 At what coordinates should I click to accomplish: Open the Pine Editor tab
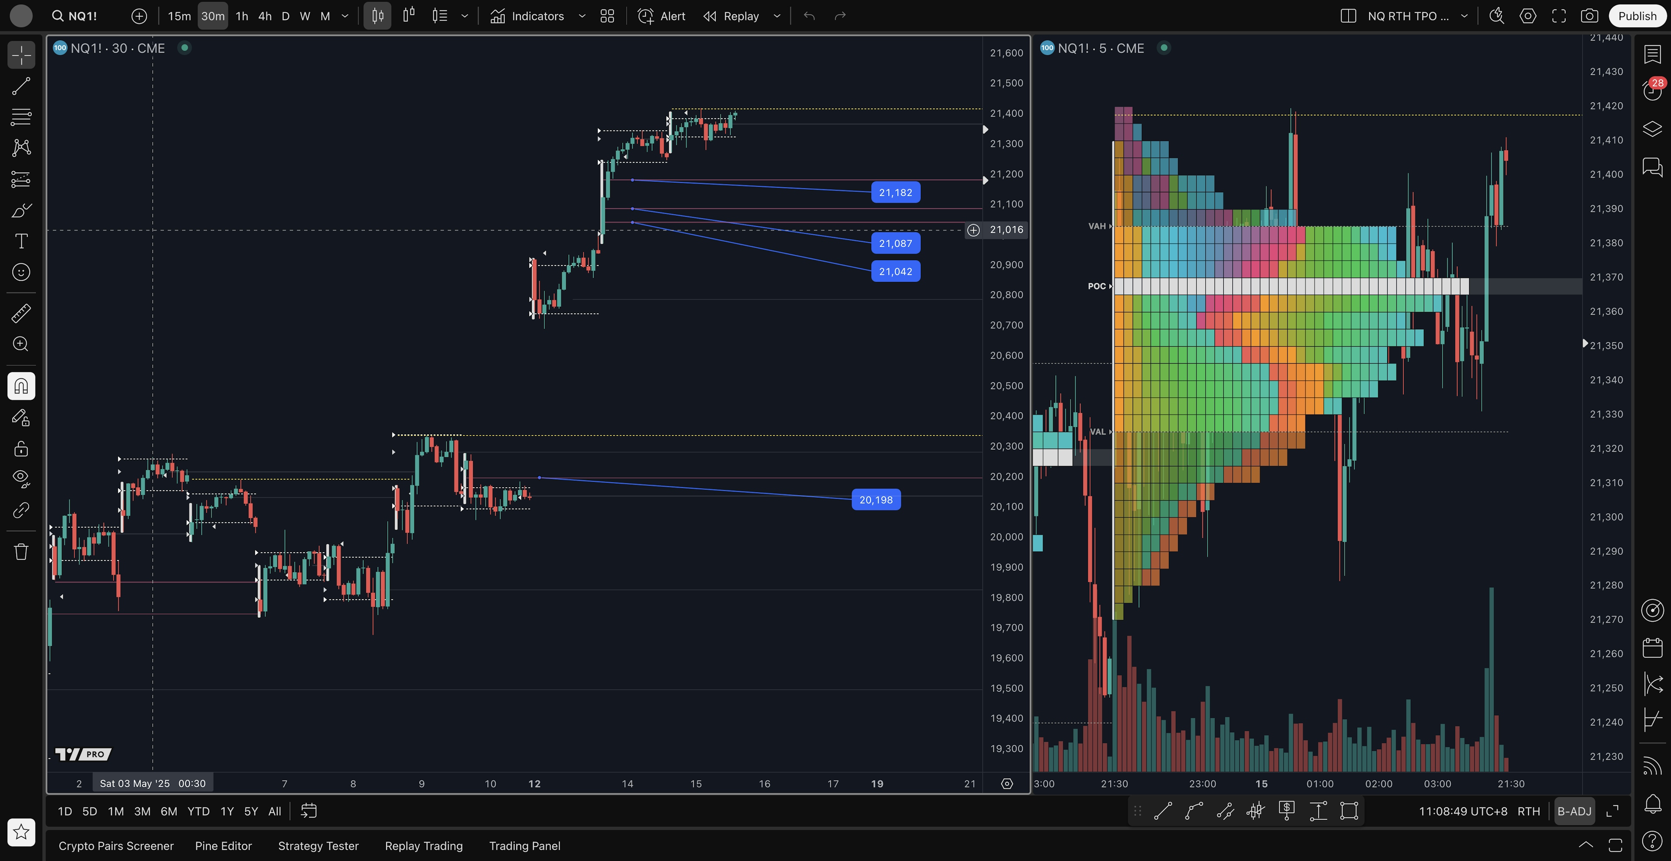[x=223, y=845]
